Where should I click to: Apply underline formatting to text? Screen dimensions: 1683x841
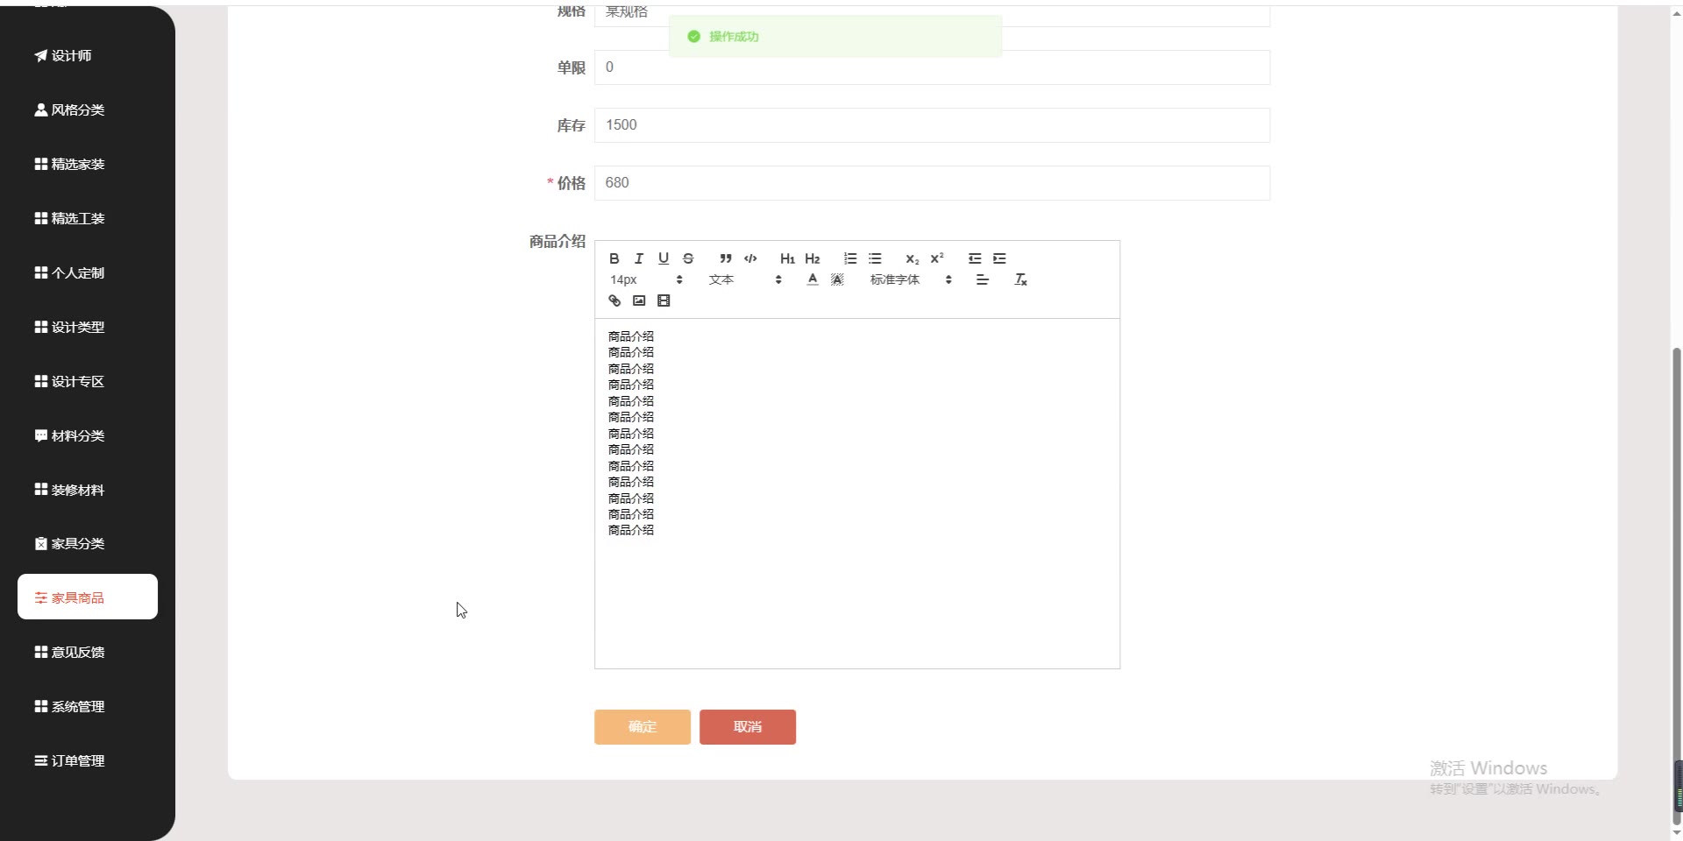664,258
